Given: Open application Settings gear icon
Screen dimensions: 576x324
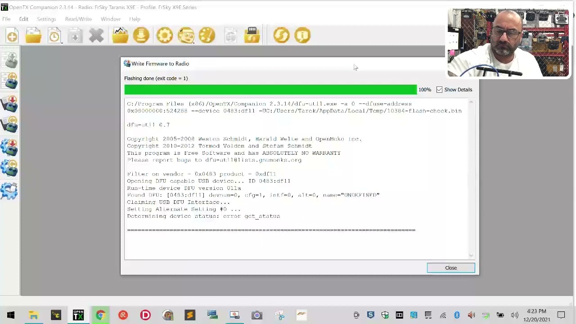Looking at the screenshot, I should coord(165,36).
